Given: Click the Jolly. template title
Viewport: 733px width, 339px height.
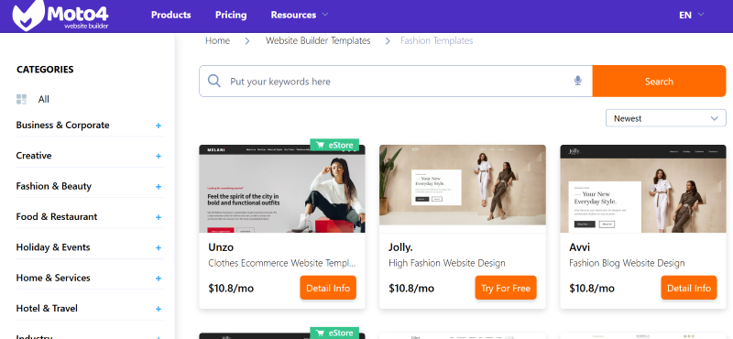Looking at the screenshot, I should point(400,246).
